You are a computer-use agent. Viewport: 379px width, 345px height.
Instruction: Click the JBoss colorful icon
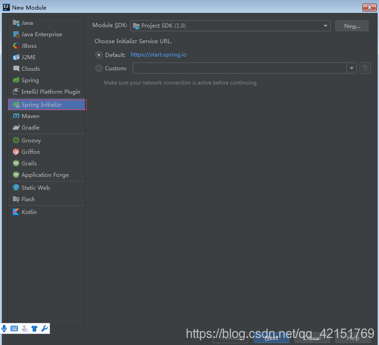tap(16, 46)
